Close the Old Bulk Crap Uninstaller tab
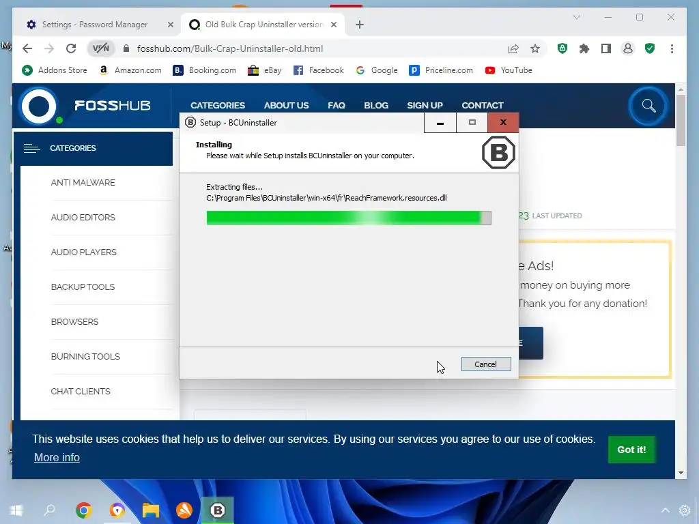Viewport: 699px width, 524px height. [x=333, y=25]
